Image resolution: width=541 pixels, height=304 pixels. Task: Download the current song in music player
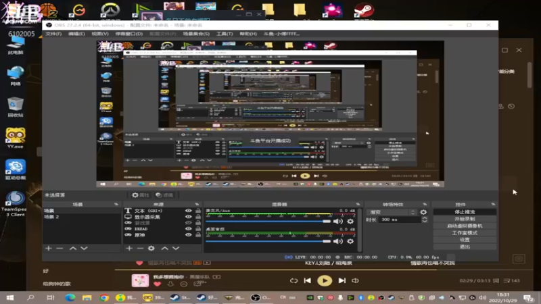point(170,284)
